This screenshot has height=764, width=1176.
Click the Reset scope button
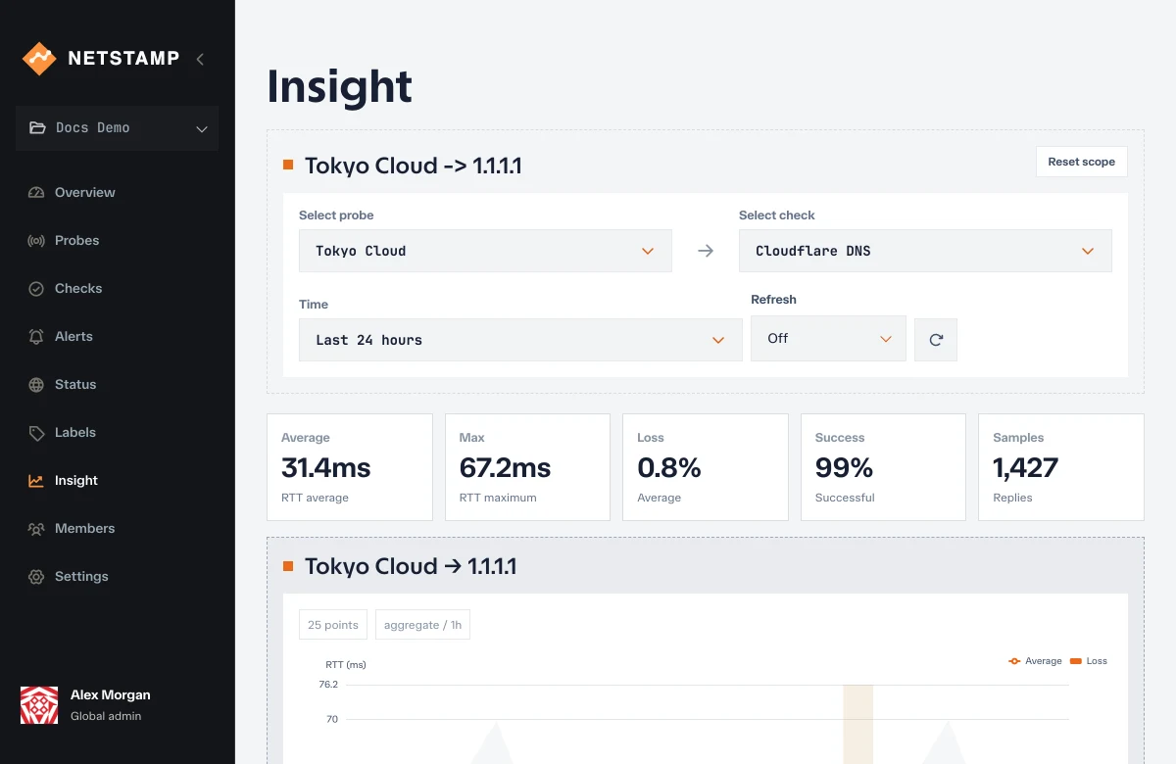tap(1082, 162)
